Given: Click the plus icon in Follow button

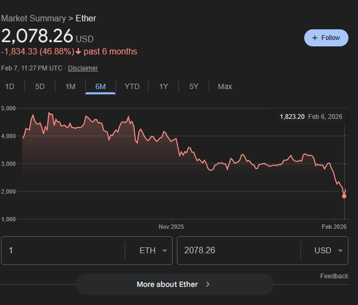Looking at the screenshot, I should click(315, 38).
